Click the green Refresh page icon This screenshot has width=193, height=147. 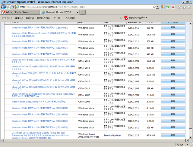168,7
